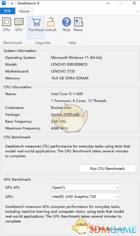140x236 pixels.
Task: Select the text Microsoft Windows 11 (64-bit)
Action: pyautogui.click(x=76, y=58)
